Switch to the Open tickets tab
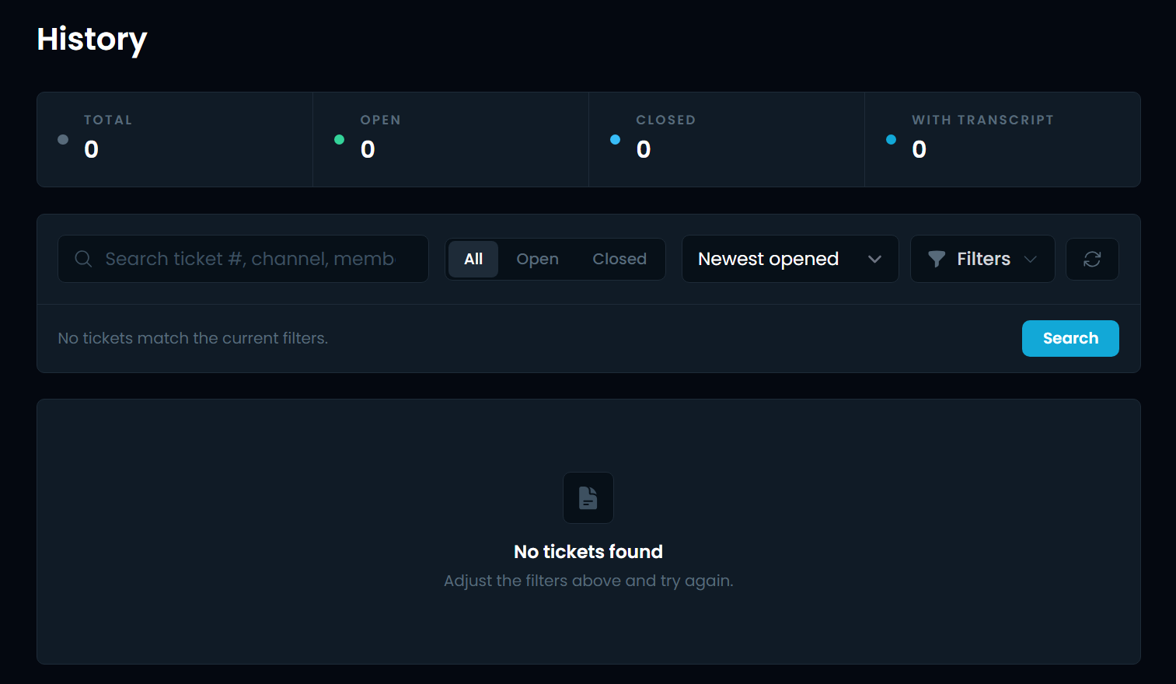 537,259
